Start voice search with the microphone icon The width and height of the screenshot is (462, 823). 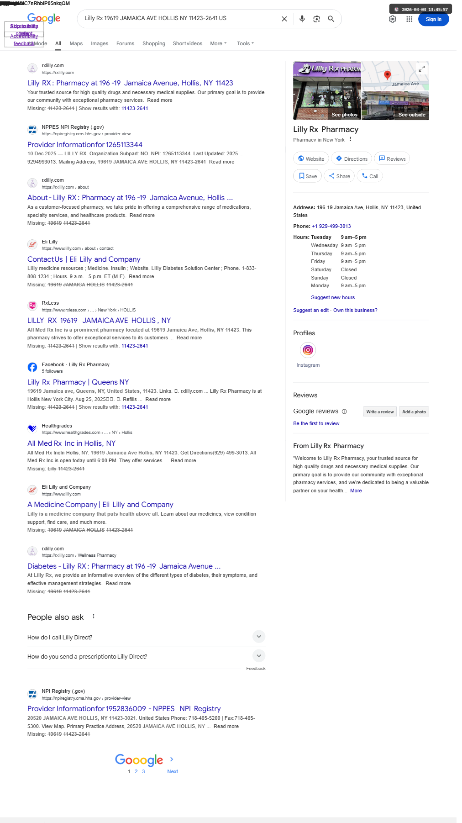(x=302, y=19)
